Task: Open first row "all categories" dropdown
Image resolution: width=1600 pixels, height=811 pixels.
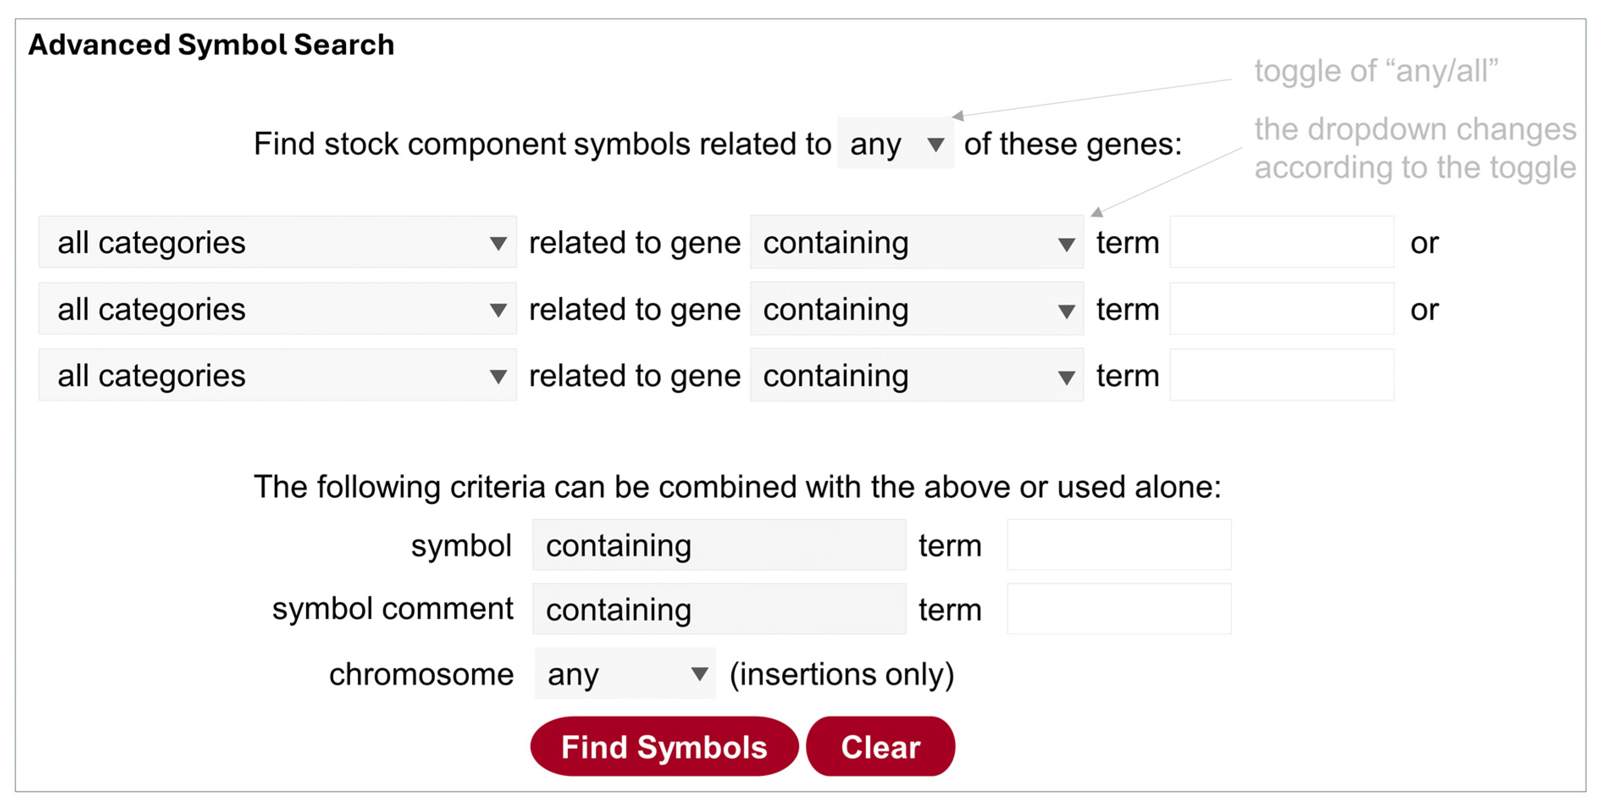Action: pyautogui.click(x=277, y=242)
